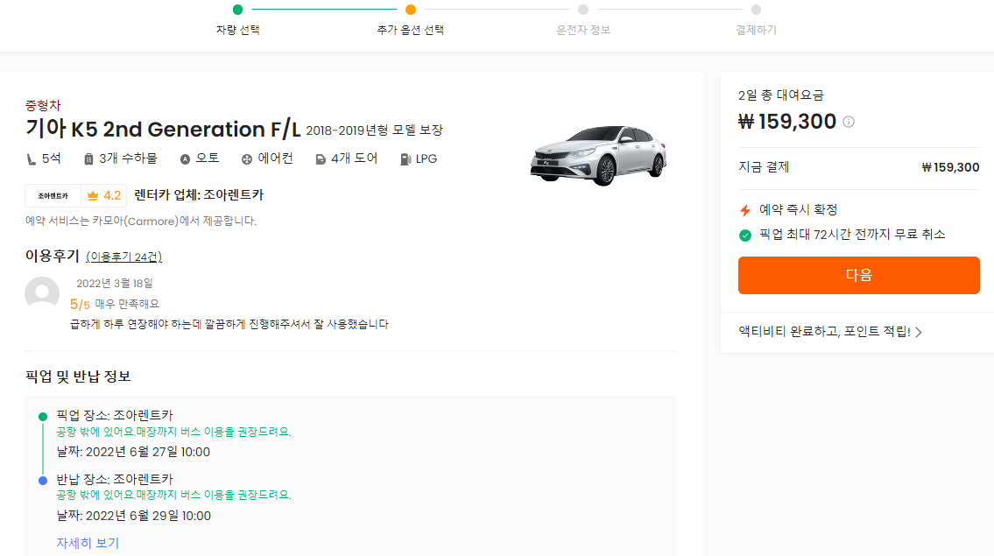Click the 카모아(Carmore) service notice text
Image resolution: width=994 pixels, height=556 pixels.
[x=141, y=222]
